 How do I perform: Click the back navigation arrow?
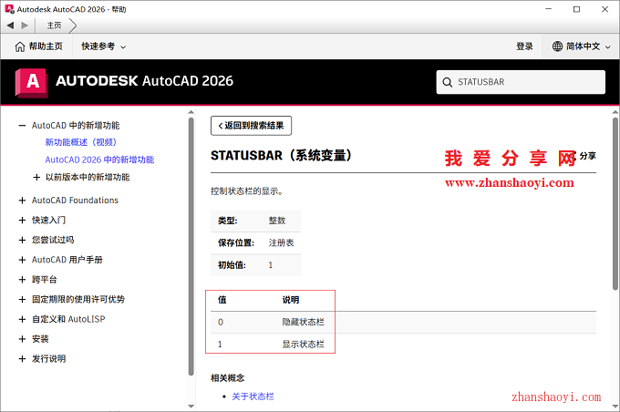click(10, 26)
